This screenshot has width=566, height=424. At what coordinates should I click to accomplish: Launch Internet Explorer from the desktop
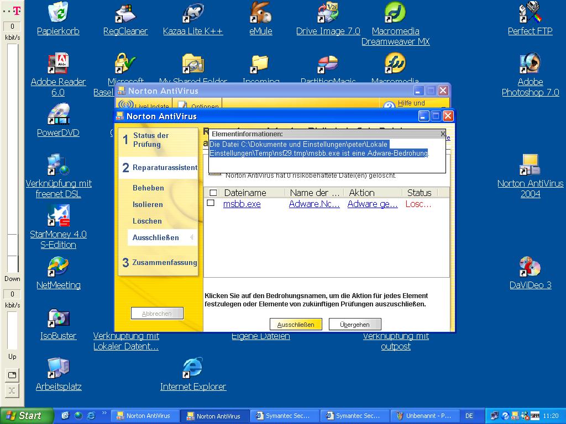click(x=193, y=368)
